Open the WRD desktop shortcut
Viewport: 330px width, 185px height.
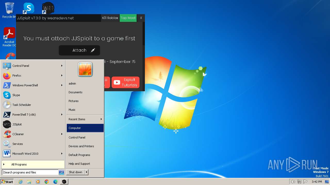48,8
